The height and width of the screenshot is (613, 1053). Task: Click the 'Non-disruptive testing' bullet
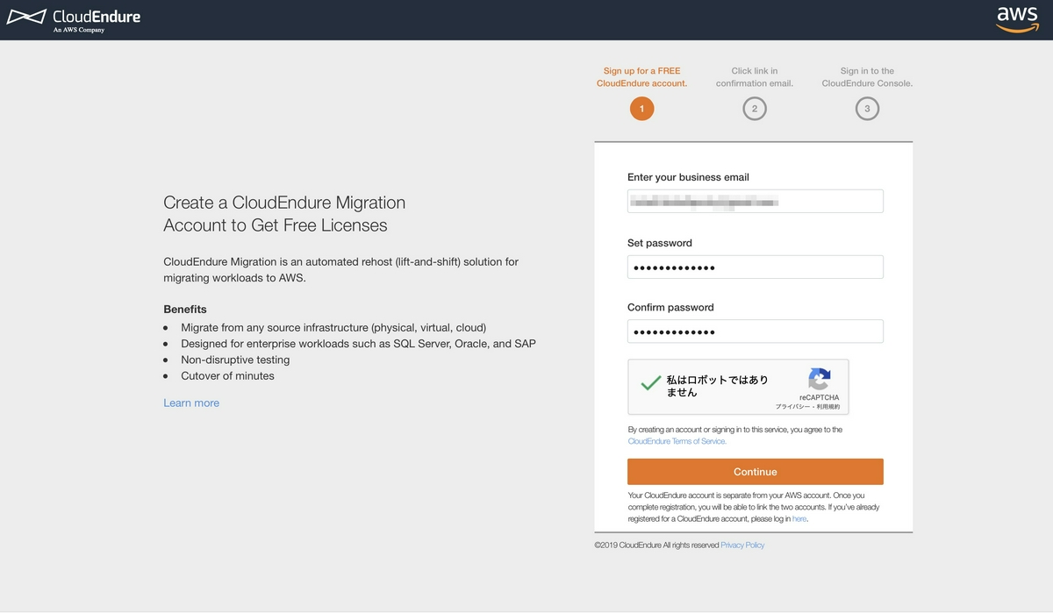coord(235,360)
